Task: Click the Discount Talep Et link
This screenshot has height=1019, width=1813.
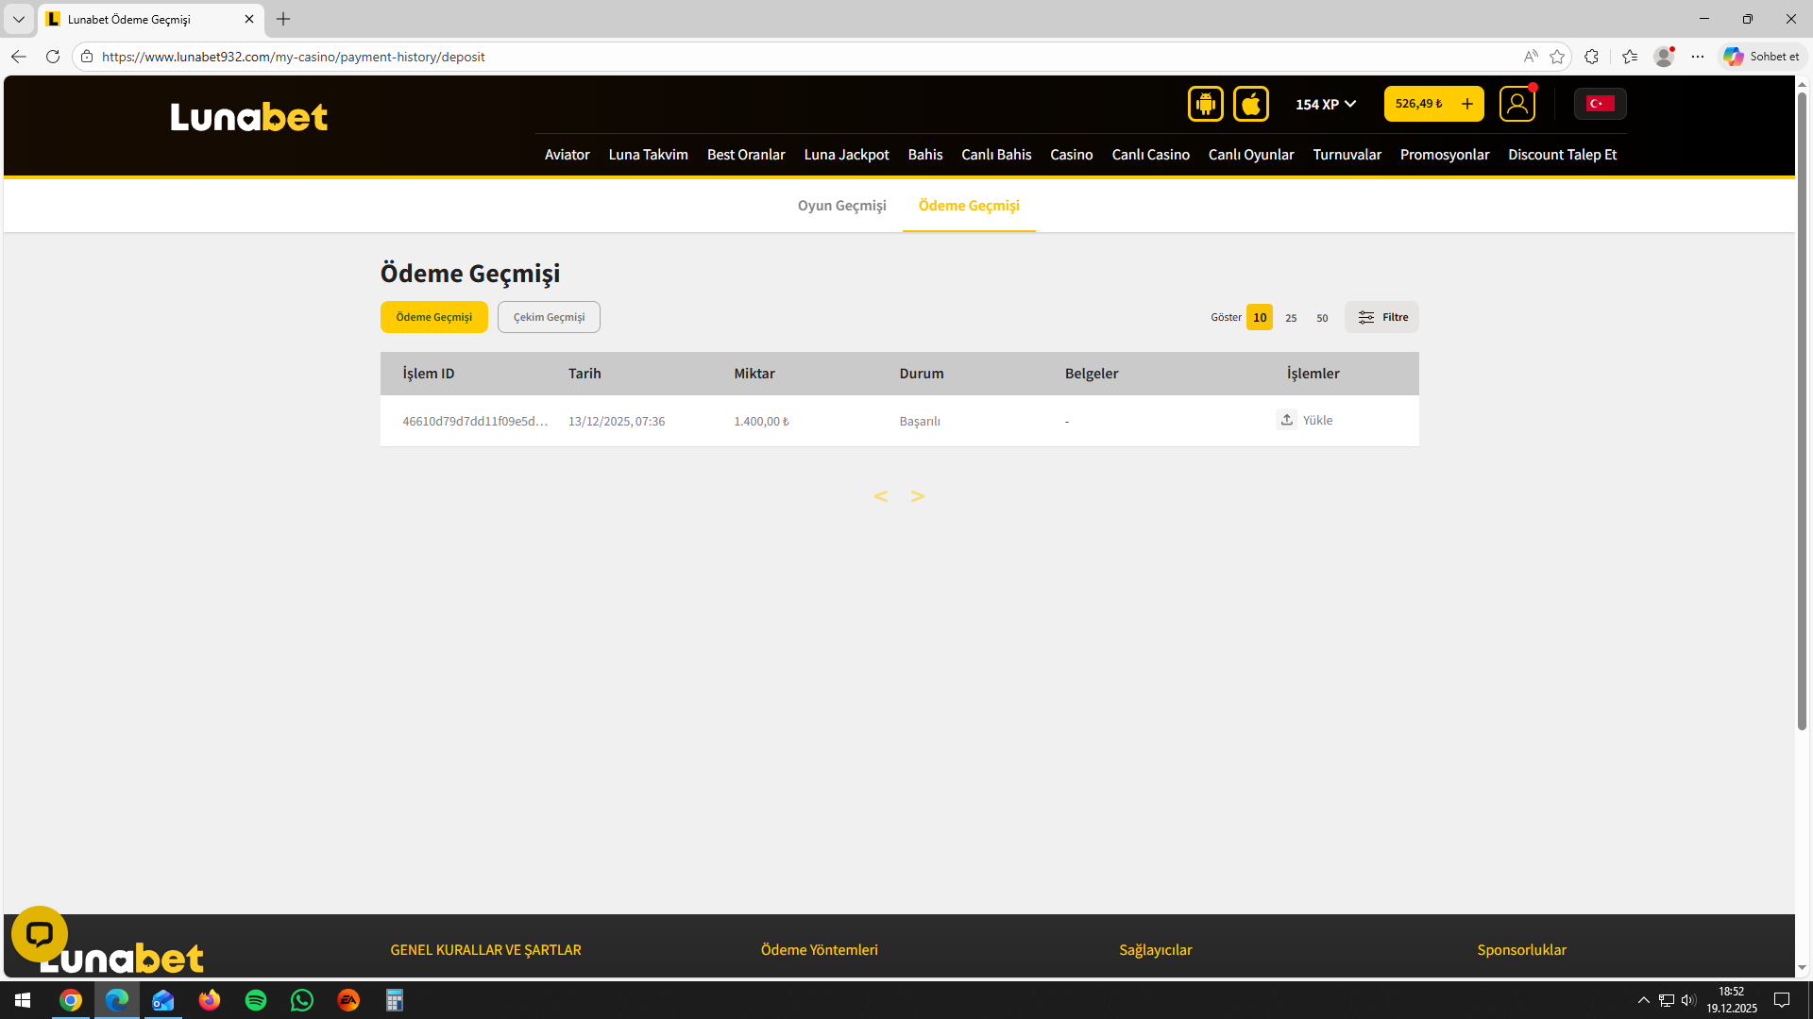Action: [1563, 155]
